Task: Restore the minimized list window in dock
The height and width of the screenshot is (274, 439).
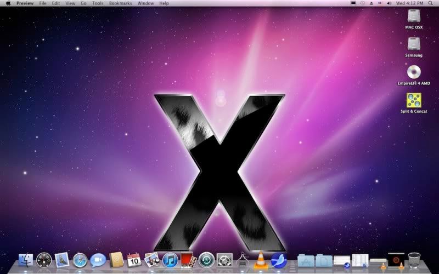Action: [x=360, y=261]
